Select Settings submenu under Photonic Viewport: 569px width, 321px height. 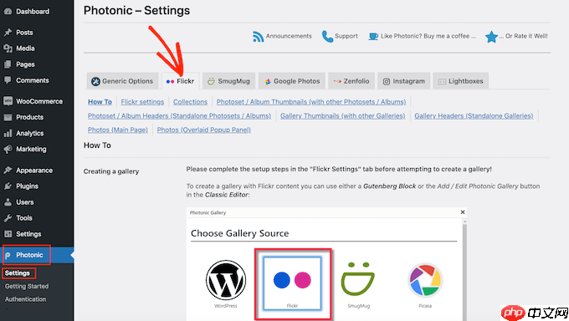[x=18, y=273]
